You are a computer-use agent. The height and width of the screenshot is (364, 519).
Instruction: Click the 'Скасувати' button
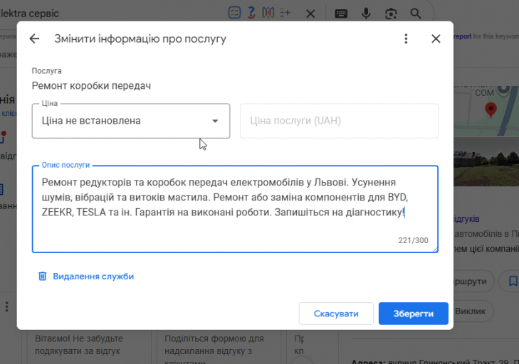pos(336,314)
